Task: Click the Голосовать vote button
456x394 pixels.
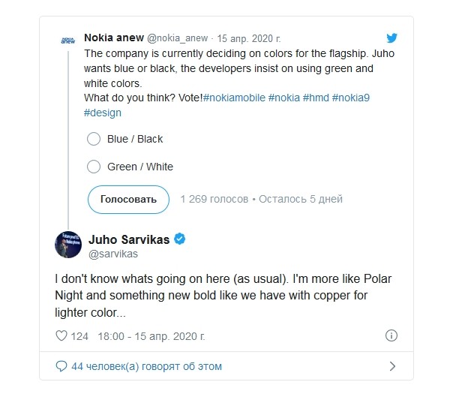Action: pyautogui.click(x=128, y=200)
